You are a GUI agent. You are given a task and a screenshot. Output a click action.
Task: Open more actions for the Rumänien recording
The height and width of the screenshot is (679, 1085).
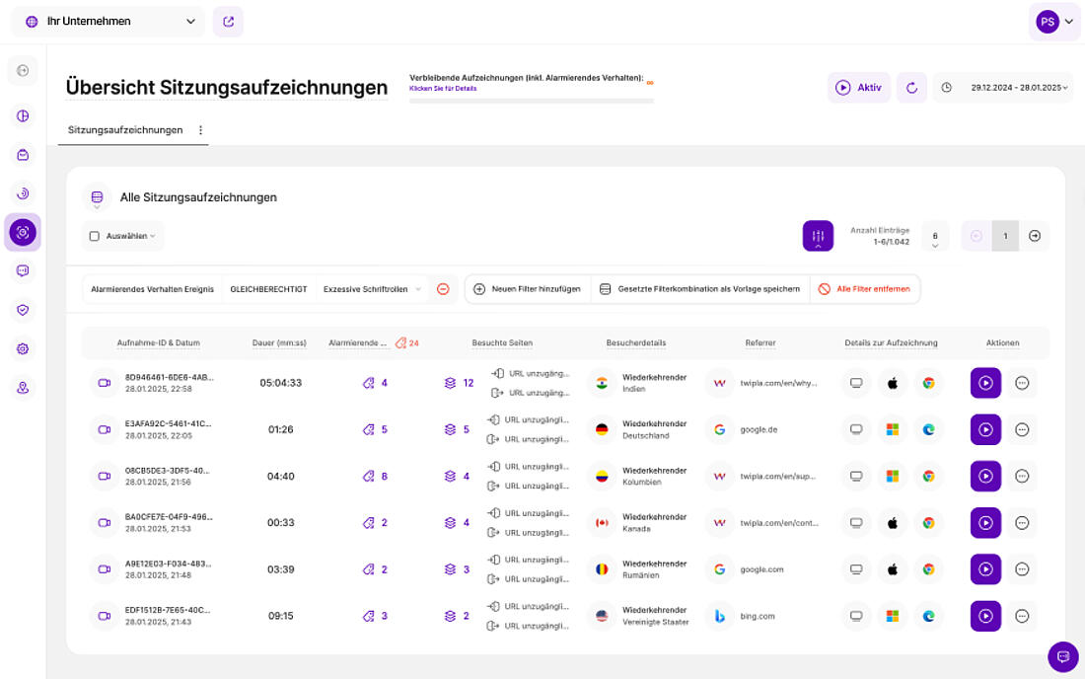(1022, 569)
